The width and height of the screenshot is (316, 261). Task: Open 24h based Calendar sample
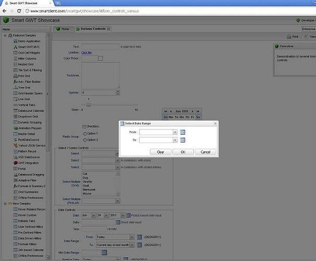(x=31, y=250)
